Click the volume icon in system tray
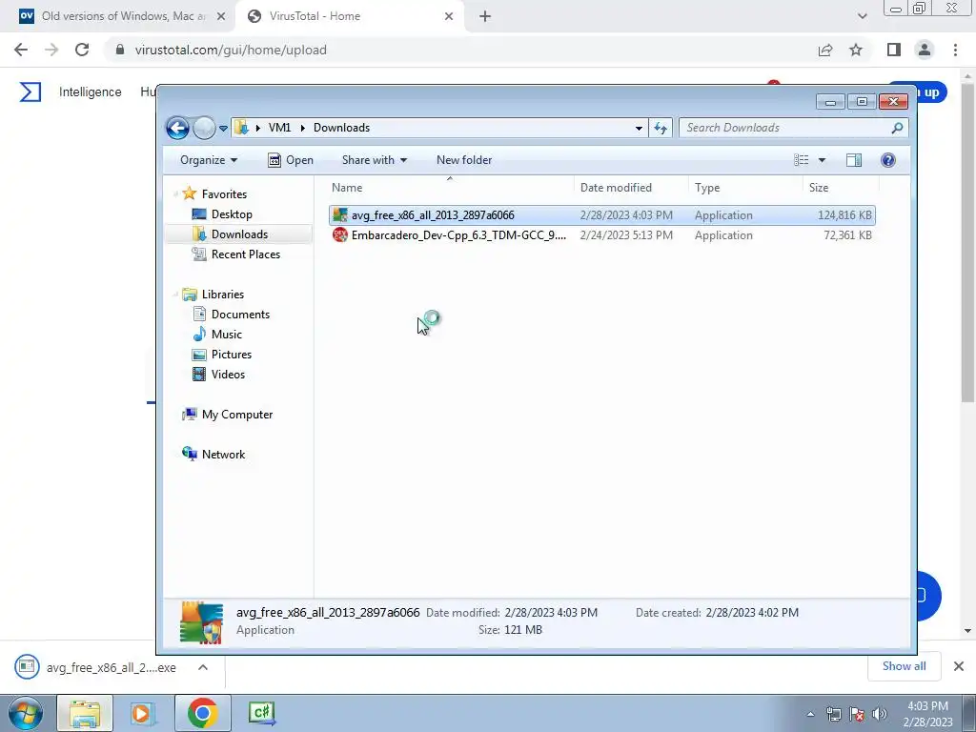This screenshot has height=732, width=976. [x=880, y=714]
